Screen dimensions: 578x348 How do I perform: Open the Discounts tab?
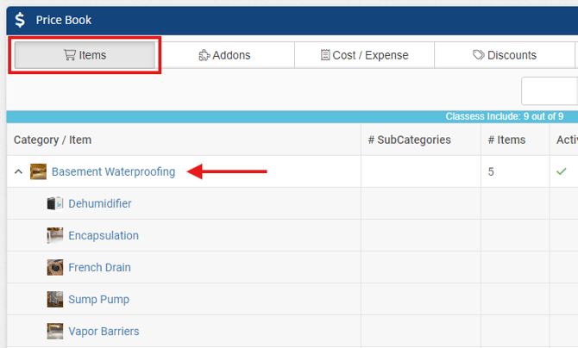(x=505, y=55)
